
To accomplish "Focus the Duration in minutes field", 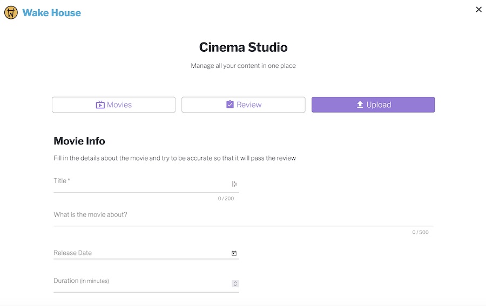I will point(146,283).
